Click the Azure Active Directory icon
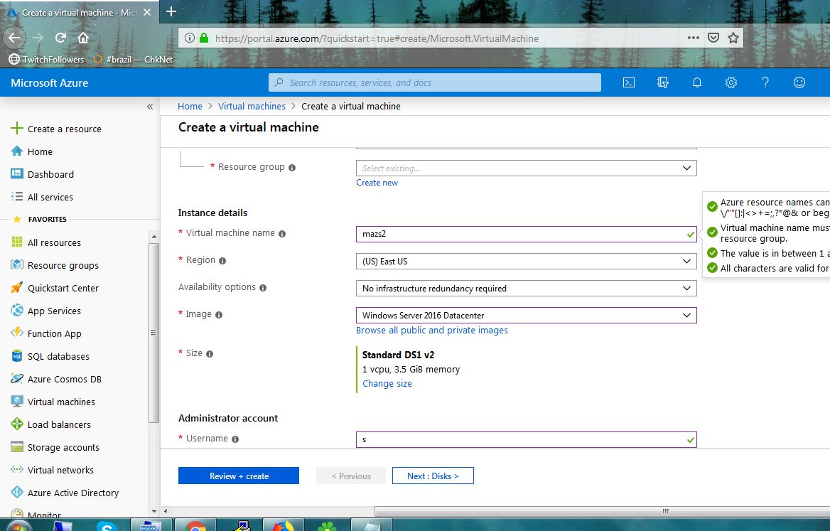The image size is (830, 531). [x=17, y=493]
